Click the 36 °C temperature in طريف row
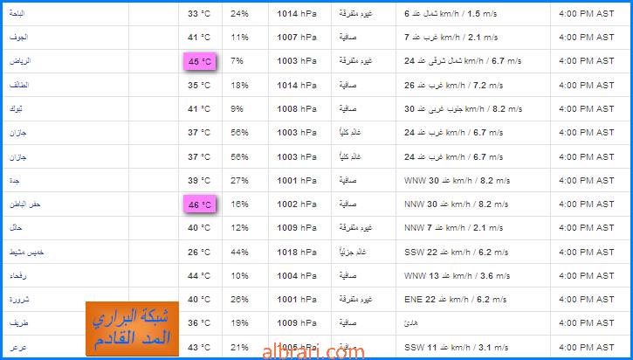This screenshot has width=633, height=360. click(x=199, y=323)
